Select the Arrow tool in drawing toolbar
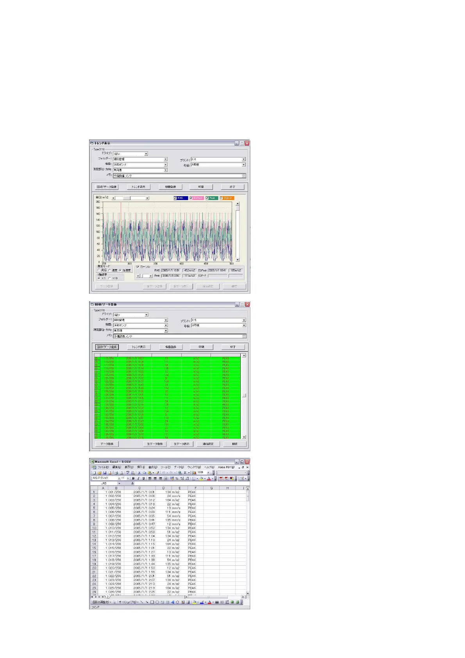Viewport: 465px width, 658px height. (147, 602)
